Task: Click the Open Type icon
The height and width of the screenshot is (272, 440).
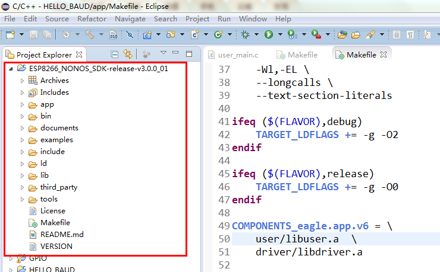Action: pos(342,34)
